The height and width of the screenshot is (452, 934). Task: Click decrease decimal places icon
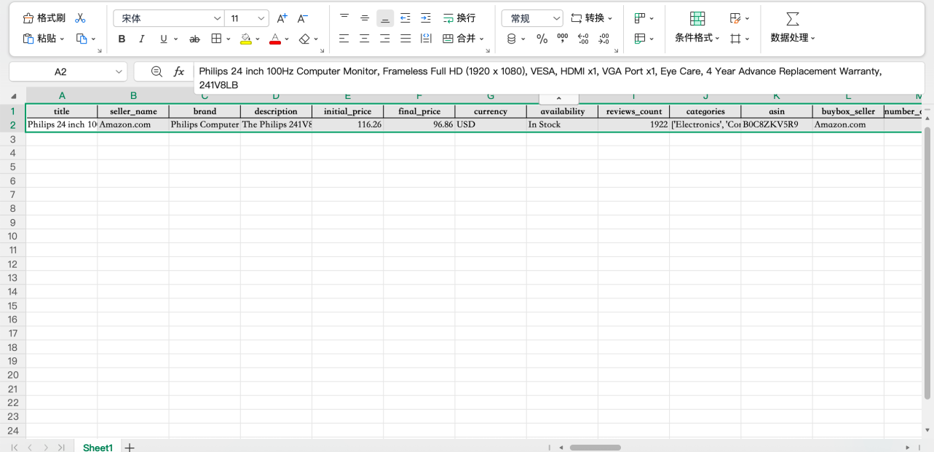tap(603, 39)
